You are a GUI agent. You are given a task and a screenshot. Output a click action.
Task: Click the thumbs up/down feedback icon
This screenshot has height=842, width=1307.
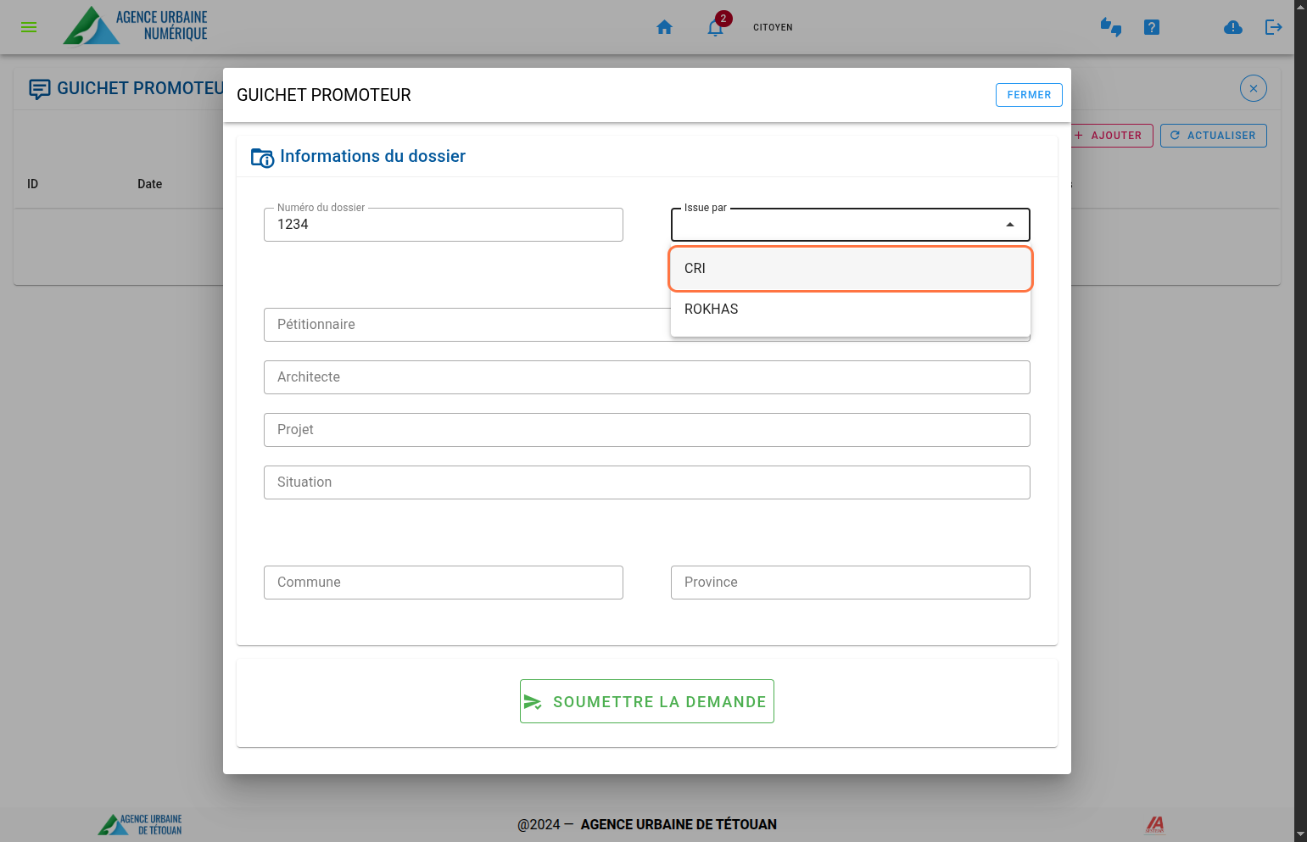tap(1110, 27)
